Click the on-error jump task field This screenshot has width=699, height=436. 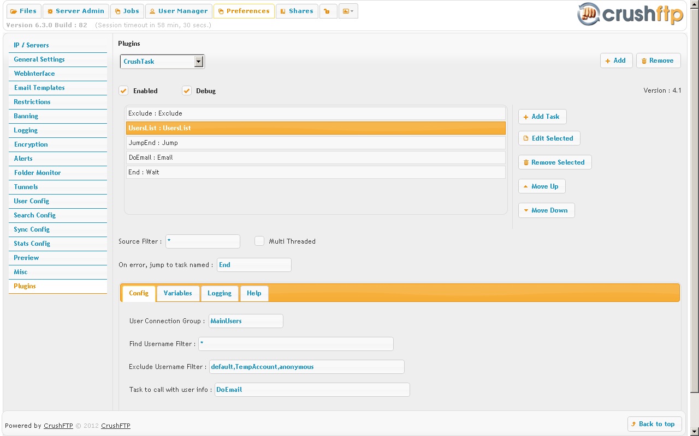click(x=254, y=265)
